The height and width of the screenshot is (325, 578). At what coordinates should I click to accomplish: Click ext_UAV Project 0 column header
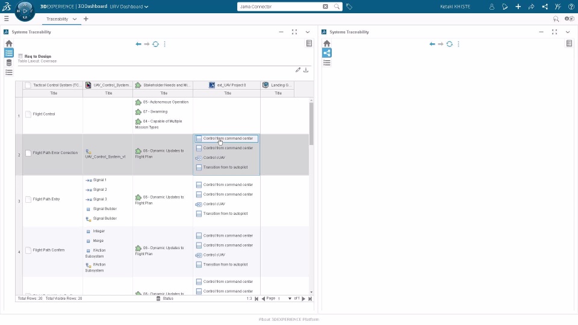(227, 85)
